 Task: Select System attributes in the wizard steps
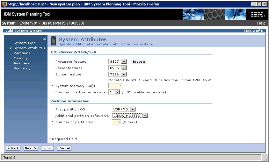point(29,48)
